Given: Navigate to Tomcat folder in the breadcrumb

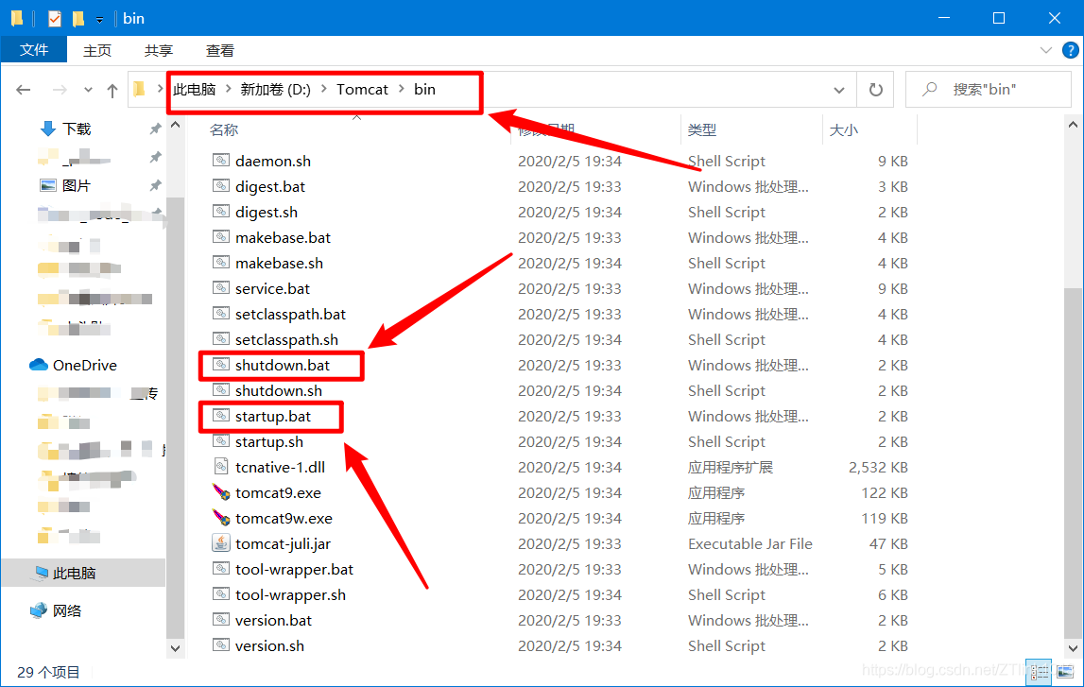Looking at the screenshot, I should [362, 89].
